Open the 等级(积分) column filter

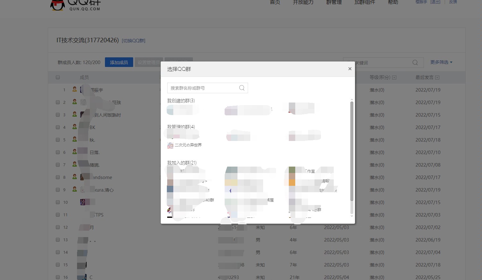(x=394, y=77)
